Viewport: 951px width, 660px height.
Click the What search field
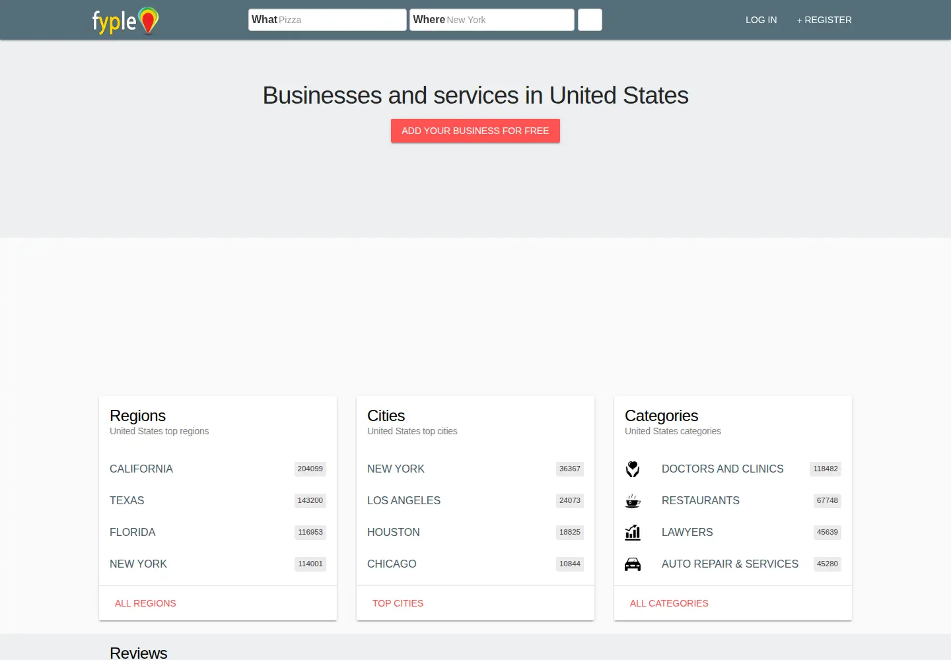(328, 20)
